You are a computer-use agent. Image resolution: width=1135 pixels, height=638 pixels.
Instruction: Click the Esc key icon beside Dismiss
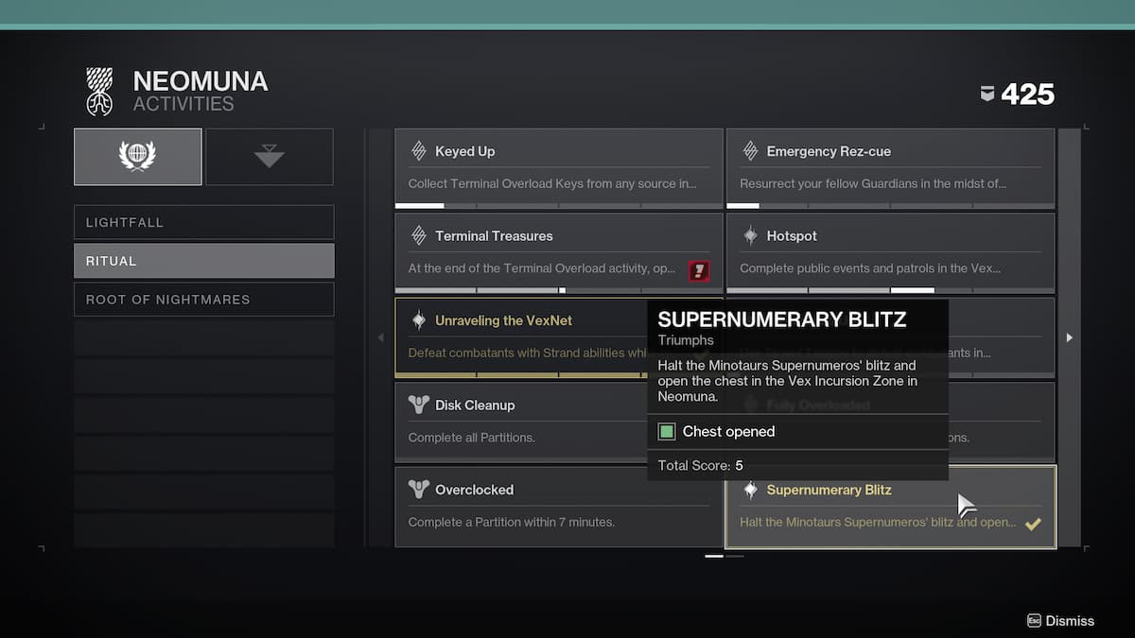[x=1034, y=621]
